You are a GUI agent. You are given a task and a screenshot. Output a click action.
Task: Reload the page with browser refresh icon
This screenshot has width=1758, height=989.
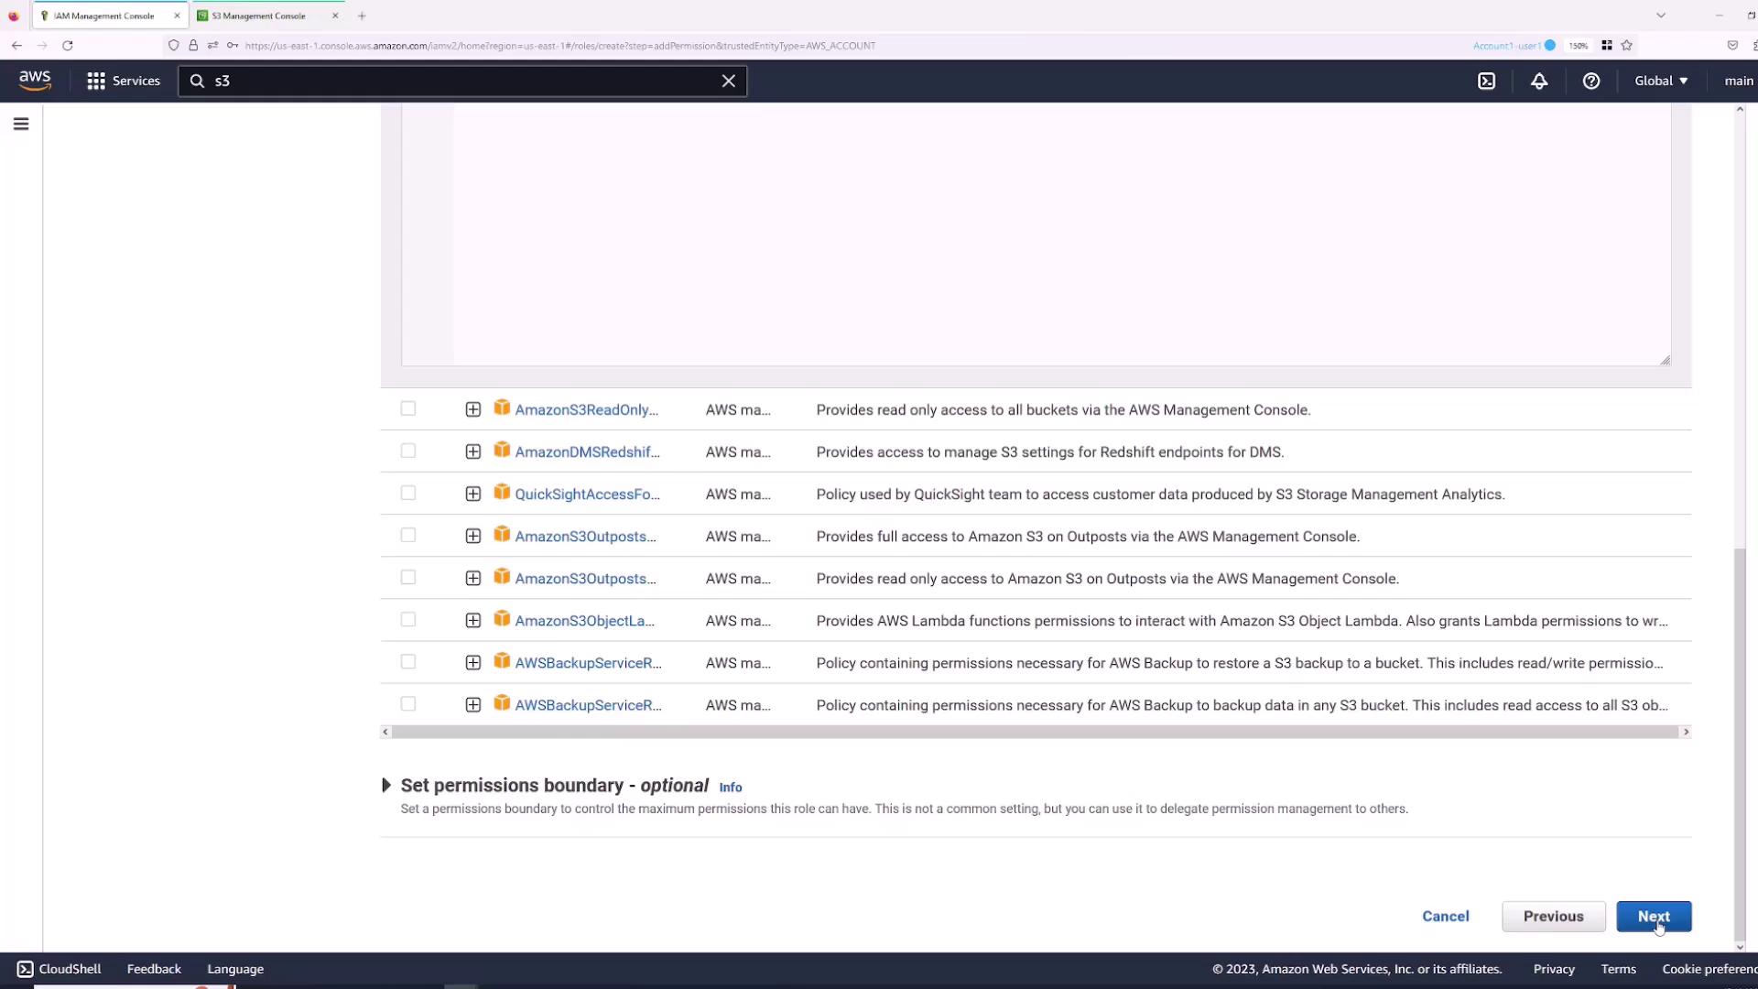click(x=67, y=45)
